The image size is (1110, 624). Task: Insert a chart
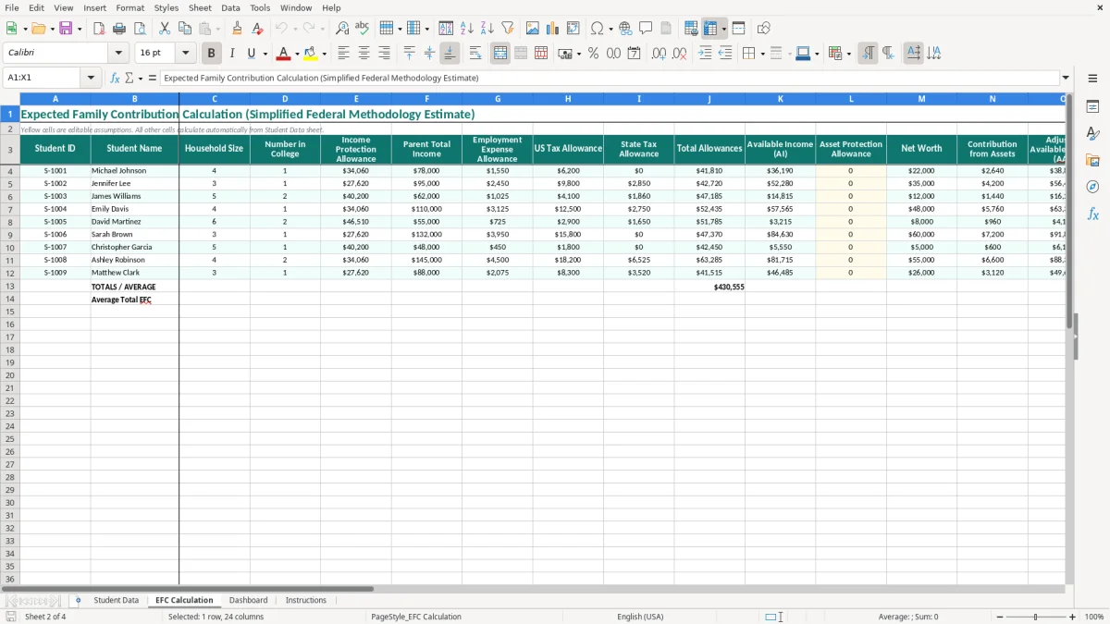click(553, 29)
